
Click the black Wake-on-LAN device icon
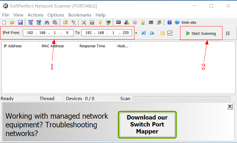click(x=118, y=22)
